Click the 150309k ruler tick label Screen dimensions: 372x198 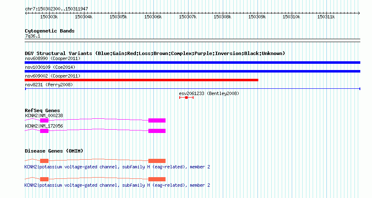coord(257,17)
